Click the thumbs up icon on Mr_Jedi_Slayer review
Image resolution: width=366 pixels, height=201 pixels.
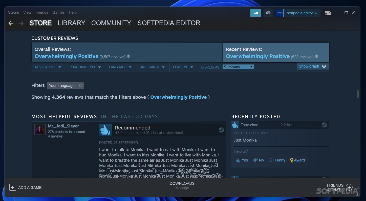coord(105,130)
